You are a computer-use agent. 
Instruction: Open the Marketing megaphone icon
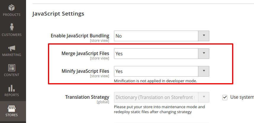coord(12,48)
